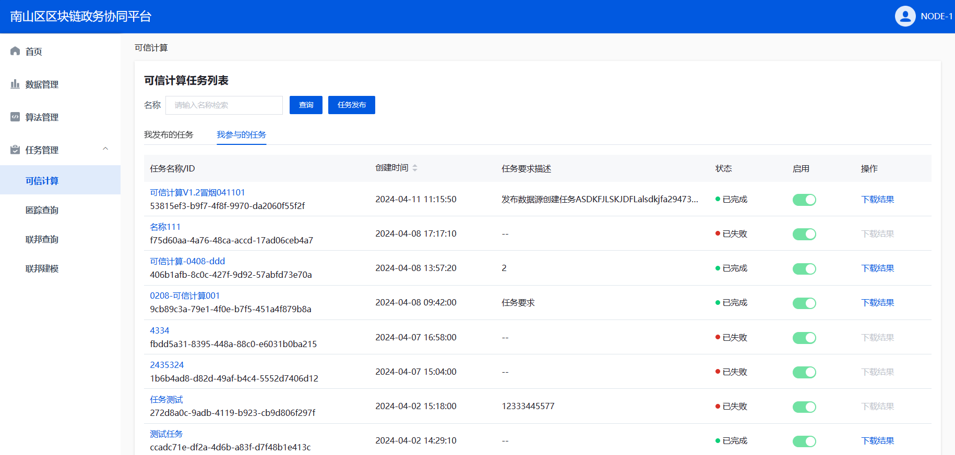Download result for 测试任务 row
955x455 pixels.
click(877, 440)
